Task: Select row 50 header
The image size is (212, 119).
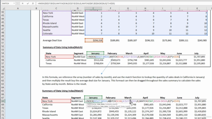Action: [3, 39]
